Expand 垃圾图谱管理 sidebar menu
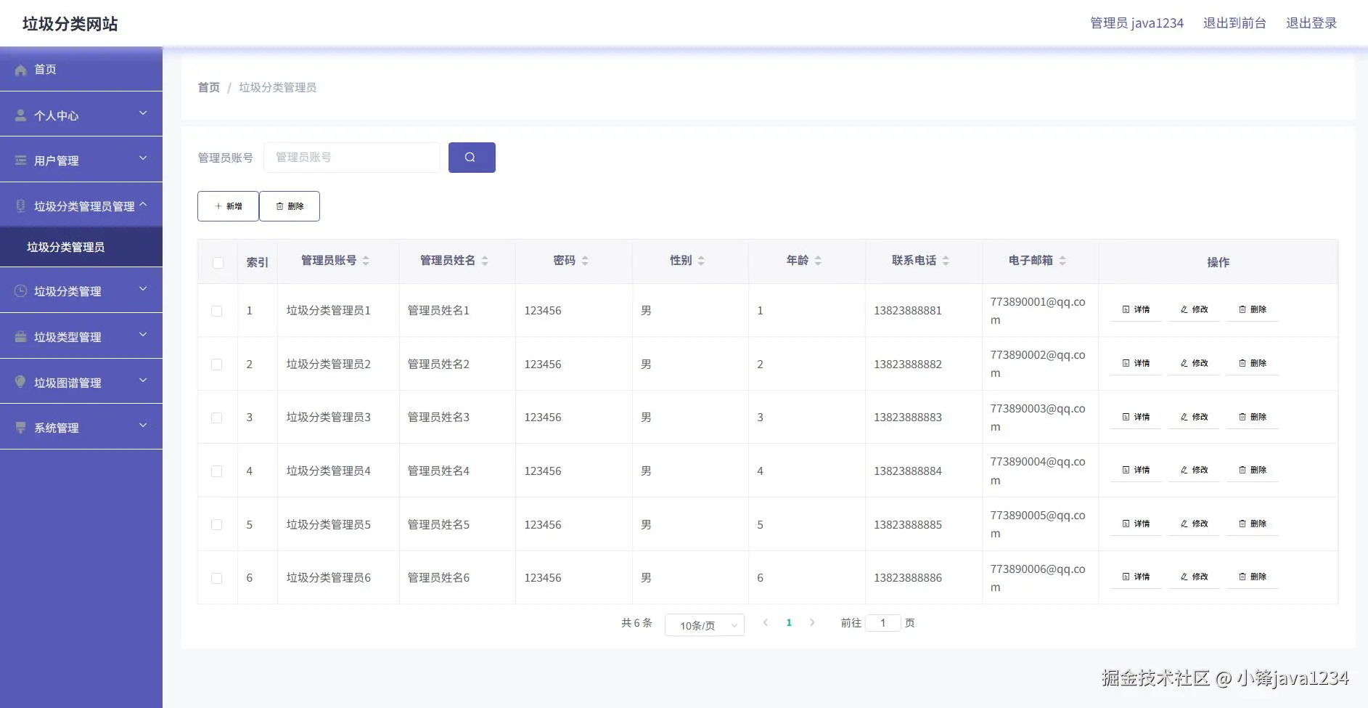The width and height of the screenshot is (1368, 708). pos(81,382)
